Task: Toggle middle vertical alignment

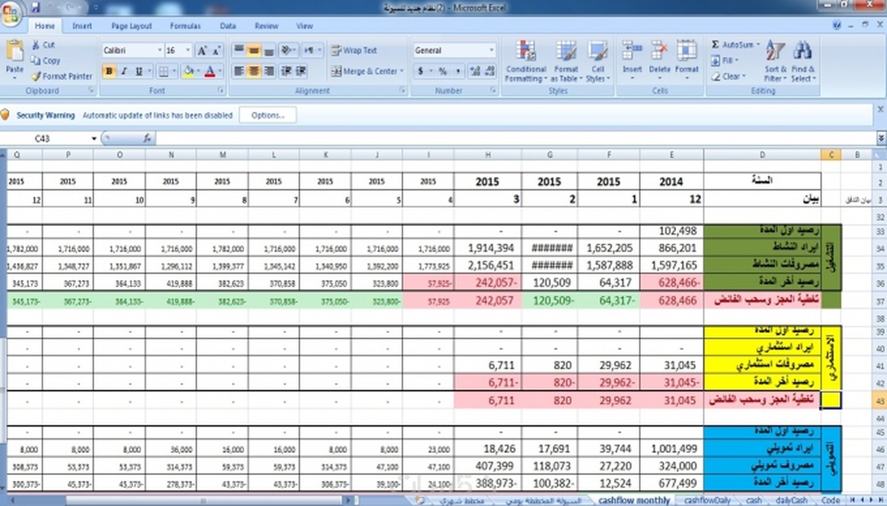Action: click(x=254, y=51)
